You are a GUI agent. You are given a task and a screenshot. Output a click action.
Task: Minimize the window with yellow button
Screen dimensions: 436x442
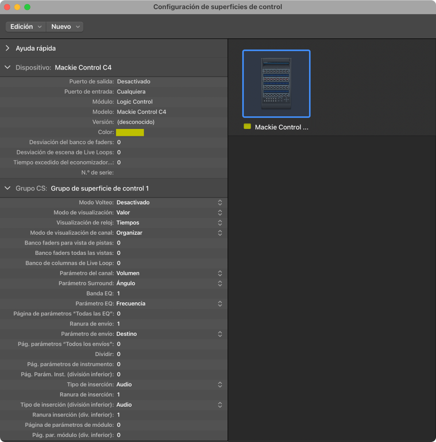(x=17, y=7)
